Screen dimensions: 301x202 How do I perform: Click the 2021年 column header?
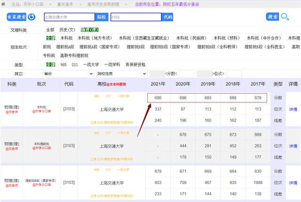coord(158,84)
